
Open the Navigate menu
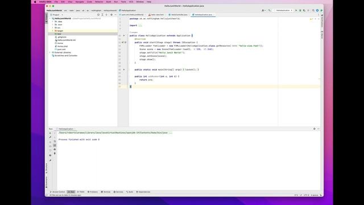[x=80, y=2]
